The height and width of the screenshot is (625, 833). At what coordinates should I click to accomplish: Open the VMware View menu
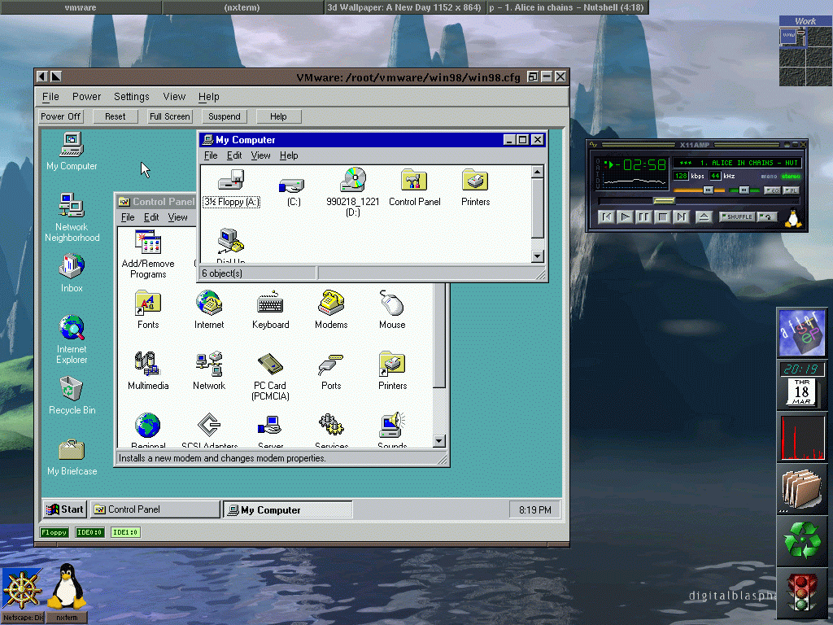[x=174, y=97]
